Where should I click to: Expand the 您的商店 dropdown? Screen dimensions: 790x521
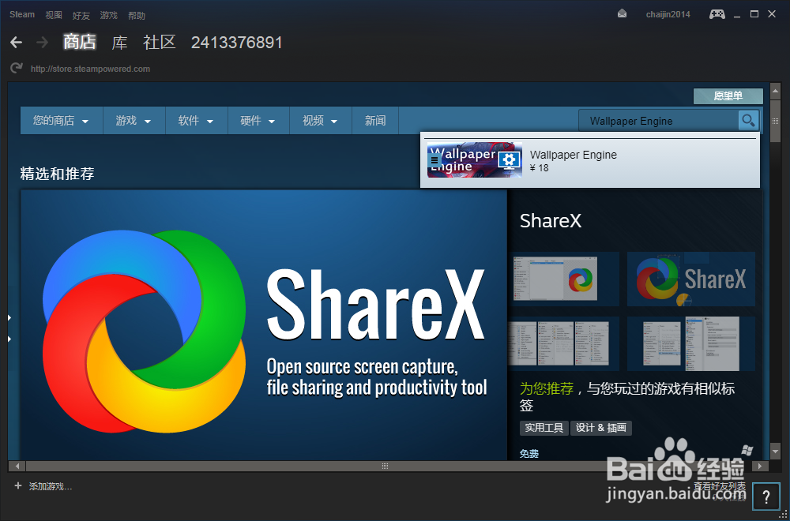coord(62,120)
